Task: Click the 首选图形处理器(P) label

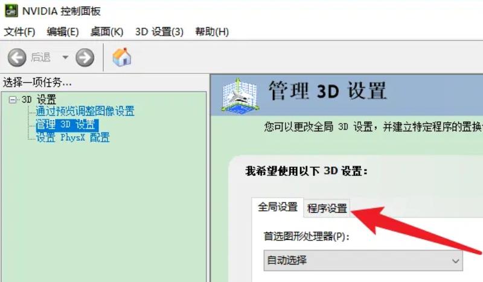Action: pos(307,236)
